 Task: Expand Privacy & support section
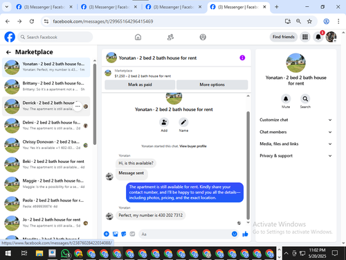coord(295,156)
